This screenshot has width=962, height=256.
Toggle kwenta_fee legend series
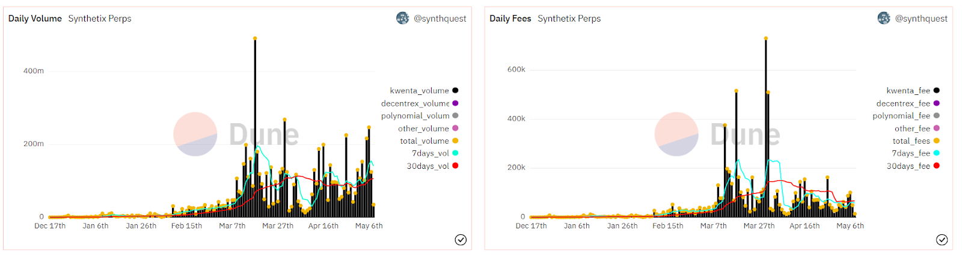coord(913,91)
